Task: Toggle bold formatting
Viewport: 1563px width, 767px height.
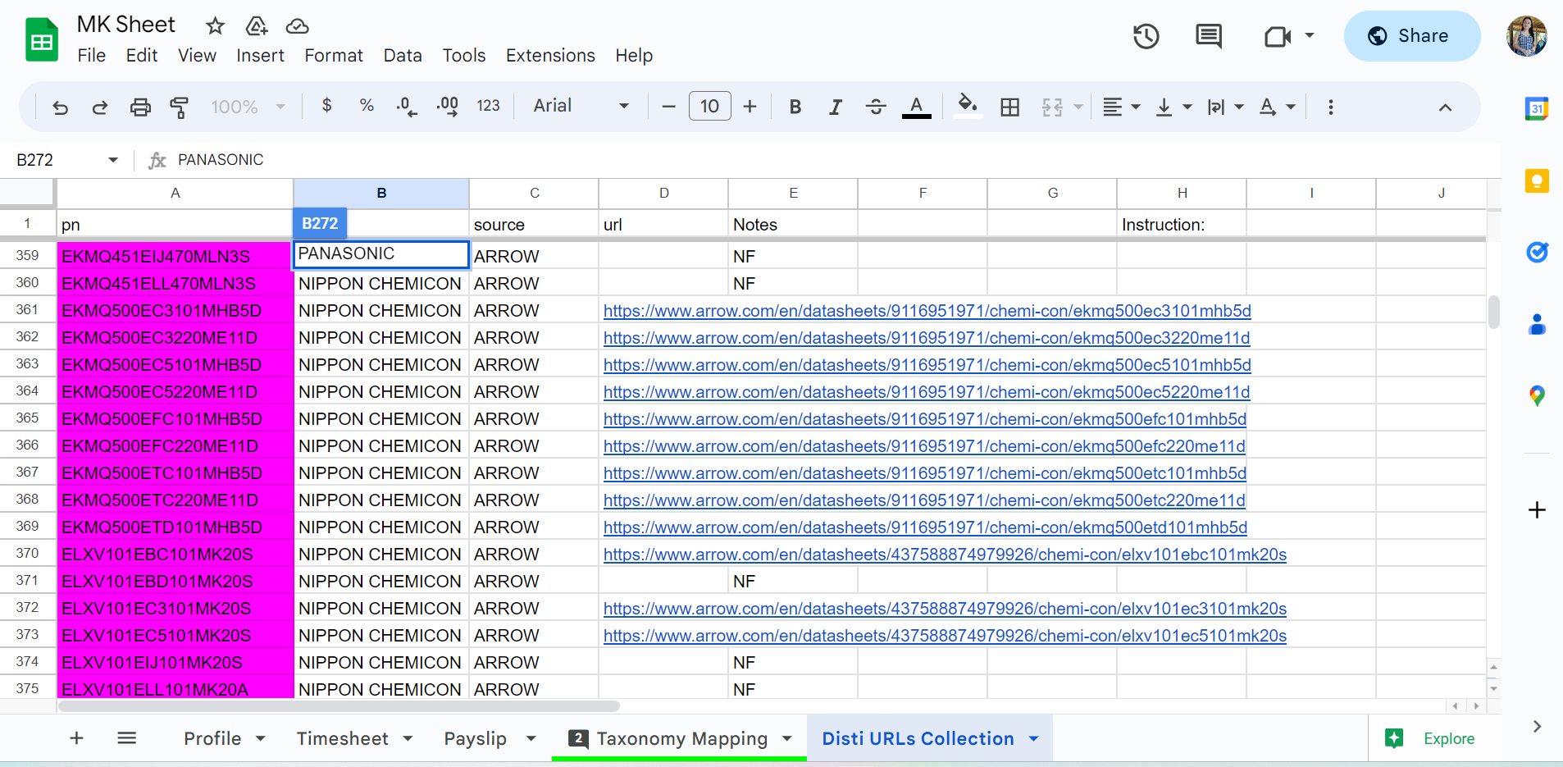Action: [x=795, y=107]
